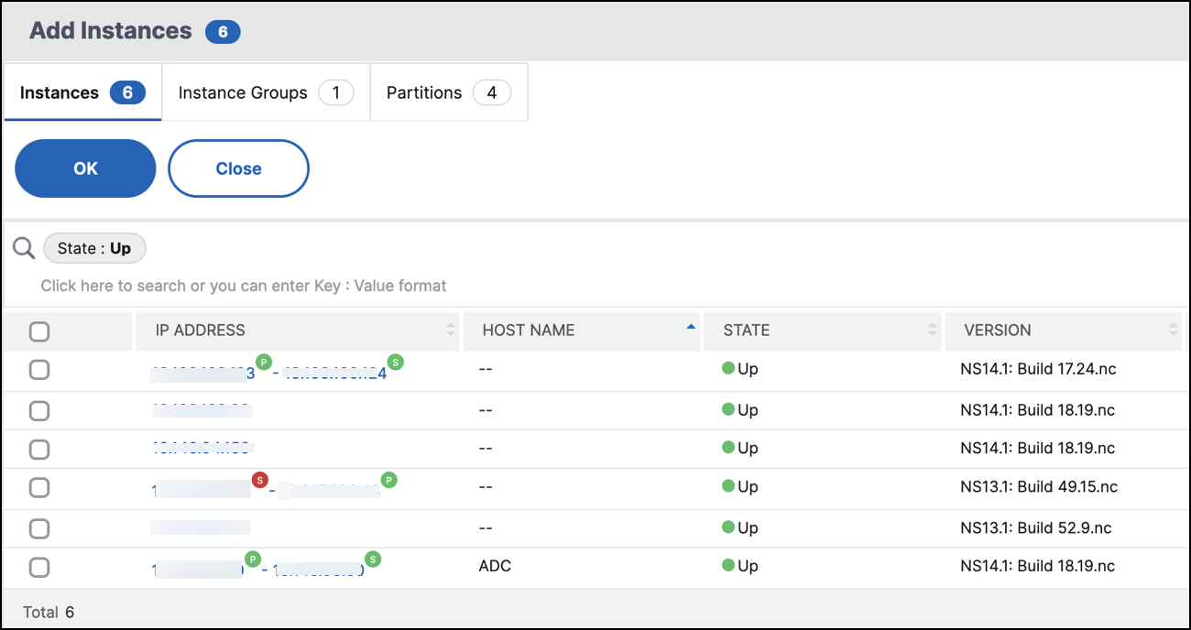Open the Partitions tab

tap(449, 92)
